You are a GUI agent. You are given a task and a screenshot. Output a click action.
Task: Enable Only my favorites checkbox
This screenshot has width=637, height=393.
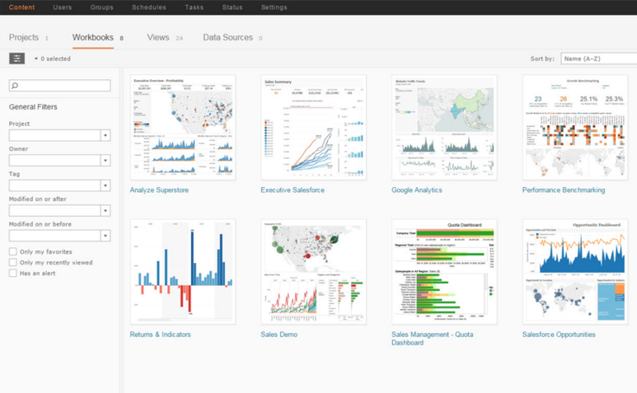[13, 252]
